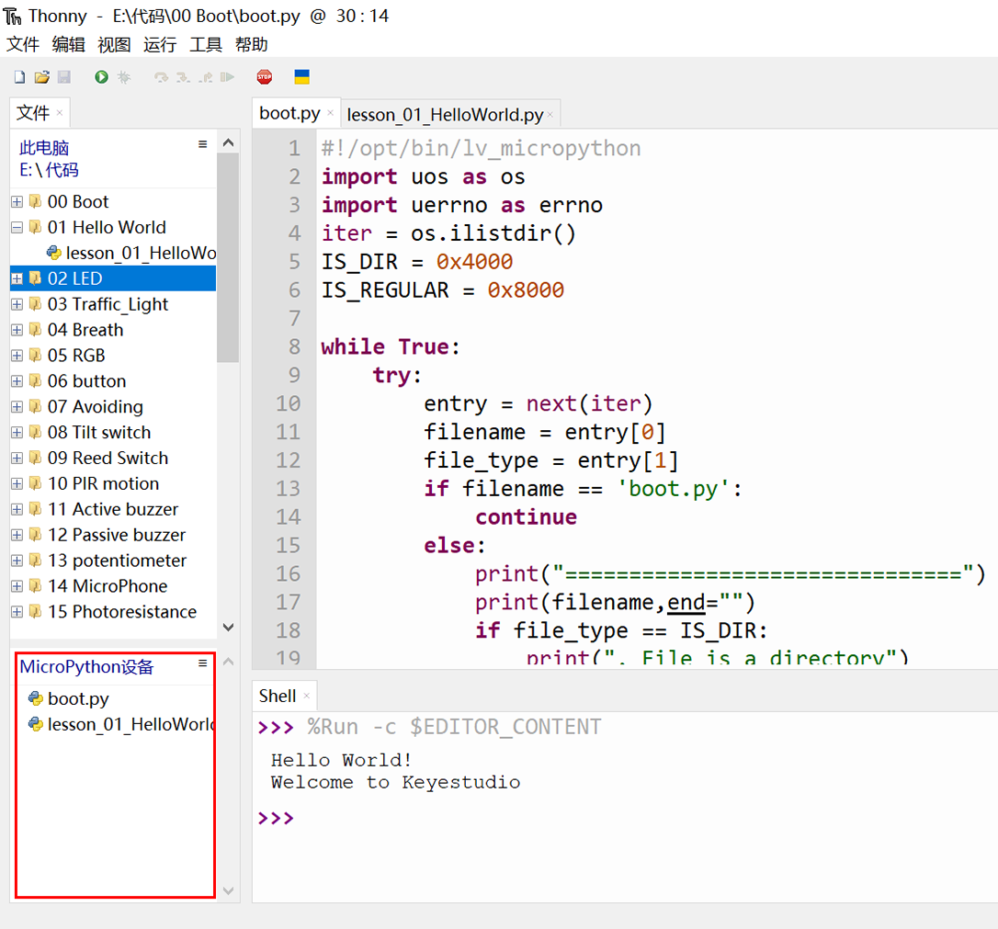Click the Step out toolbar icon
The image size is (998, 929).
[x=206, y=77]
